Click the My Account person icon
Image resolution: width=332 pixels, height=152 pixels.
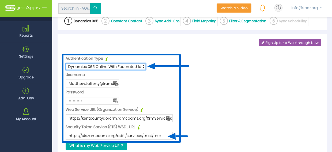26,112
